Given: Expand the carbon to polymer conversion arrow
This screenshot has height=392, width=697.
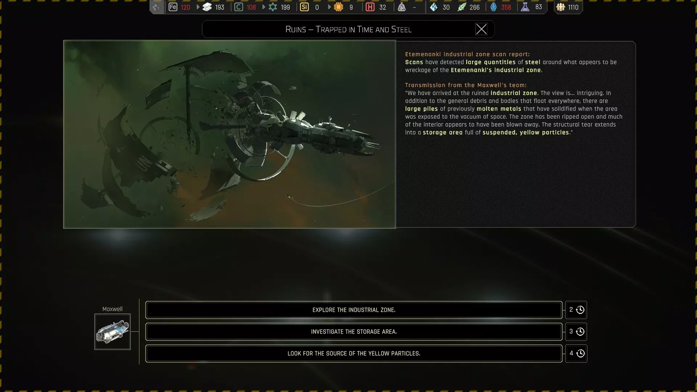Looking at the screenshot, I should point(264,7).
